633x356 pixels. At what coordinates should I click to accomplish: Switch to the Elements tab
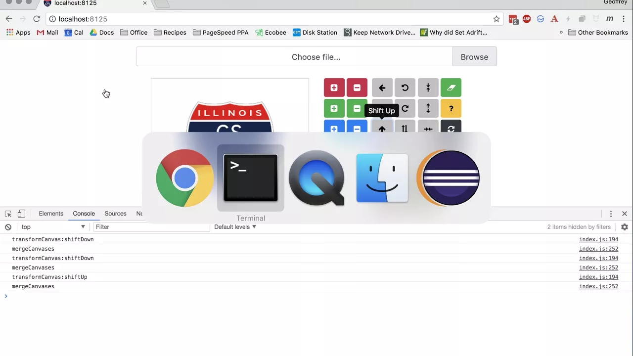[51, 214]
